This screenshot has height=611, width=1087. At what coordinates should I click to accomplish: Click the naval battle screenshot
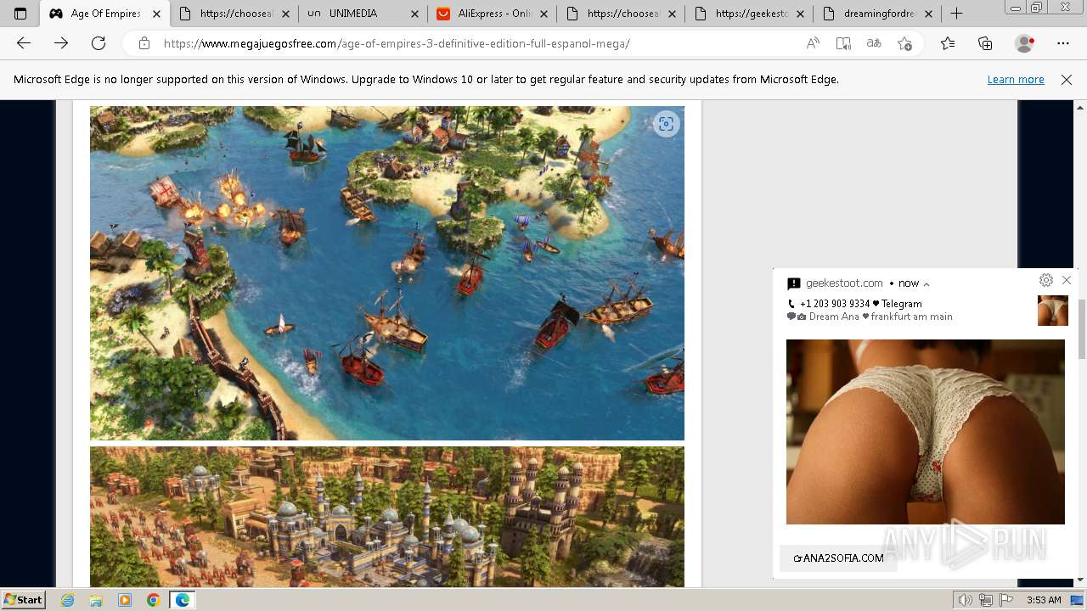point(387,272)
